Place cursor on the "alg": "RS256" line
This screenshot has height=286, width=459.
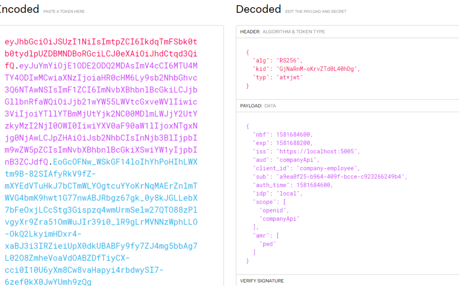(x=278, y=60)
